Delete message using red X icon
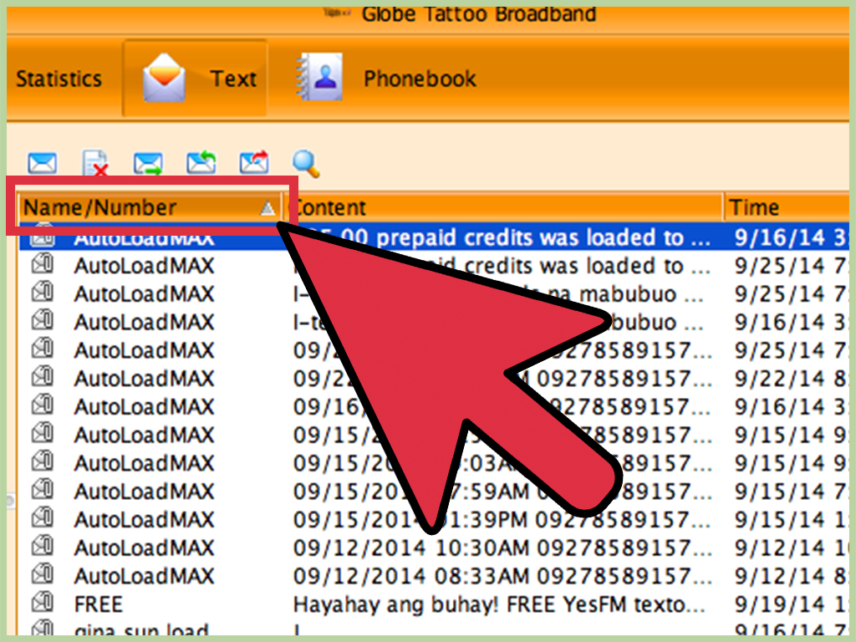The height and width of the screenshot is (642, 856). pyautogui.click(x=95, y=163)
